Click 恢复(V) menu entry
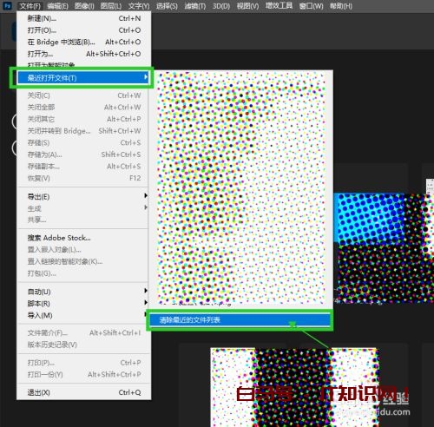 (x=84, y=178)
